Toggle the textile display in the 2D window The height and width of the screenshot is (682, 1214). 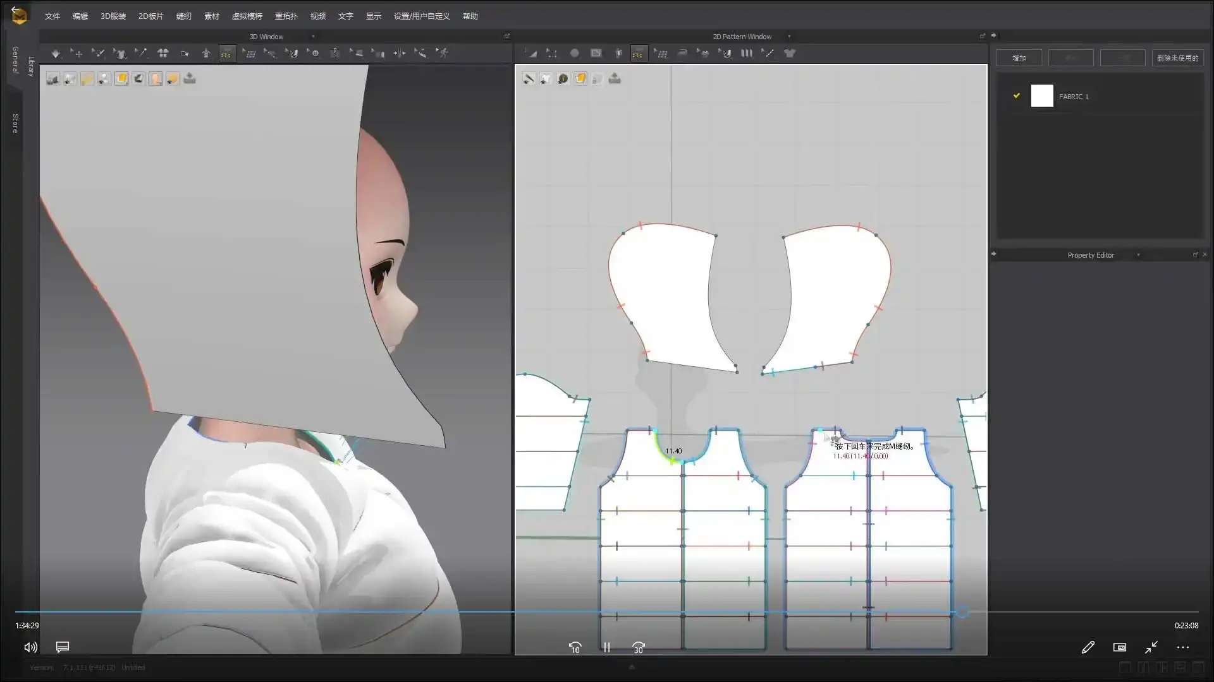580,78
